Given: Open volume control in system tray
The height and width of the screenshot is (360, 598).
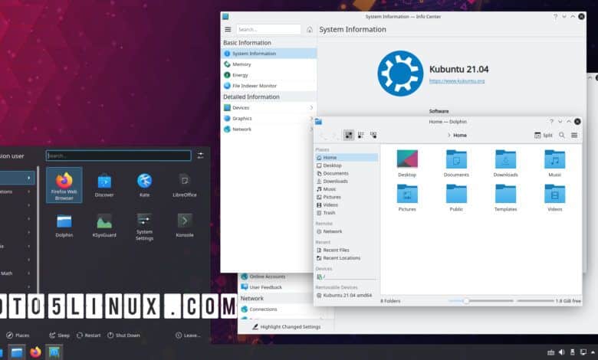Looking at the screenshot, I should pyautogui.click(x=562, y=352).
